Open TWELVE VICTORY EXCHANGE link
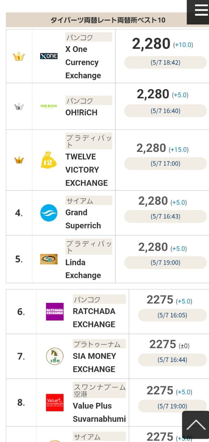 (87, 170)
